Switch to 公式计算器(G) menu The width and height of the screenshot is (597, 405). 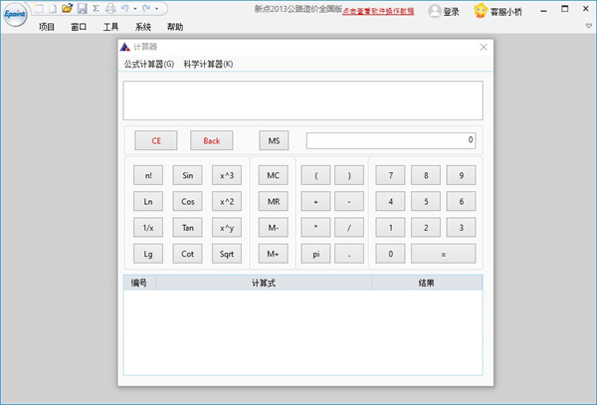click(149, 64)
